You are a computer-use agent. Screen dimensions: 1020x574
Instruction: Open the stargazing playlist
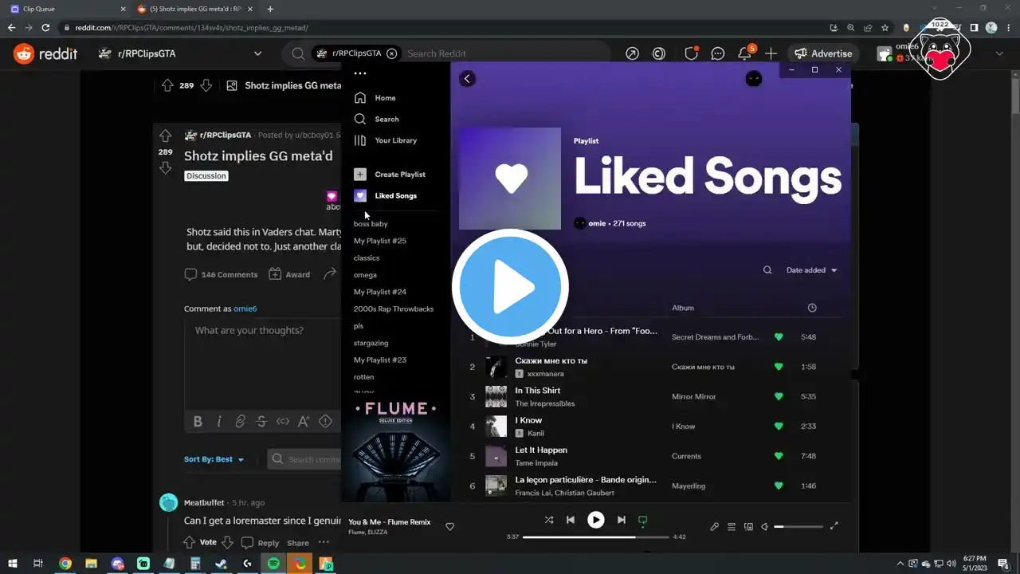371,344
